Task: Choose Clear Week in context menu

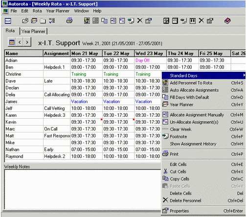Action: click(x=203, y=130)
